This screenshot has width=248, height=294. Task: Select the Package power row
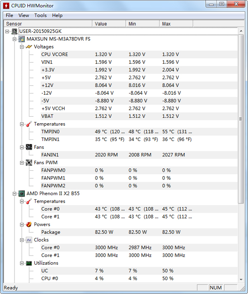139,232
